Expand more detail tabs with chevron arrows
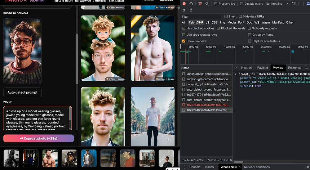 coord(307,68)
